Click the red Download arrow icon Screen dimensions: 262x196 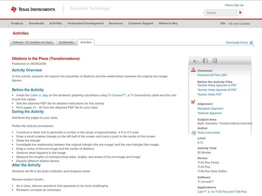tap(193, 69)
